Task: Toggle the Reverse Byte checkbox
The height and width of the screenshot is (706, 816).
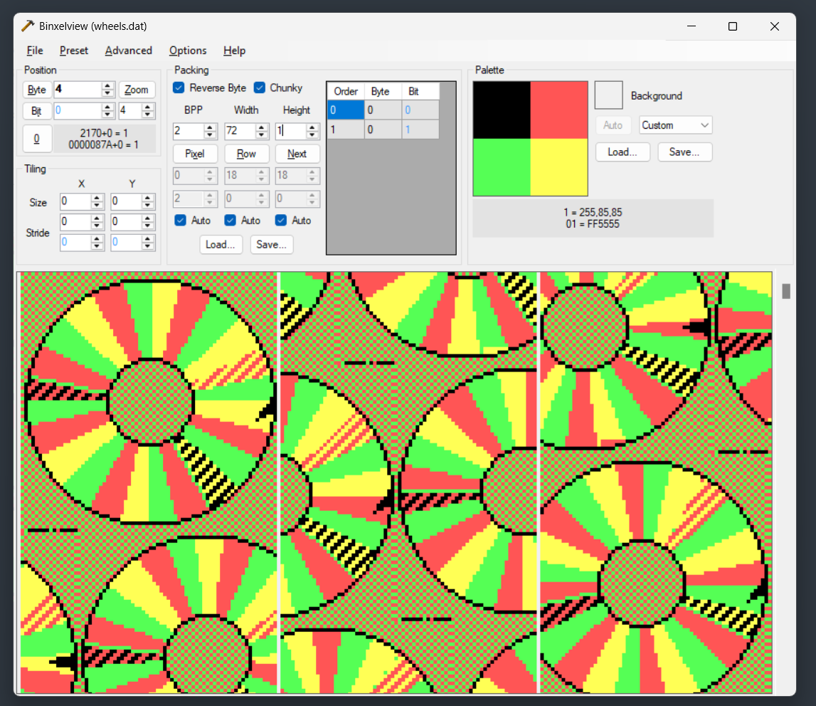Action: (x=178, y=88)
